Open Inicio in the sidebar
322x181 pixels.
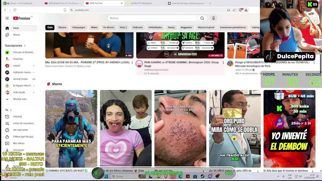point(20,28)
